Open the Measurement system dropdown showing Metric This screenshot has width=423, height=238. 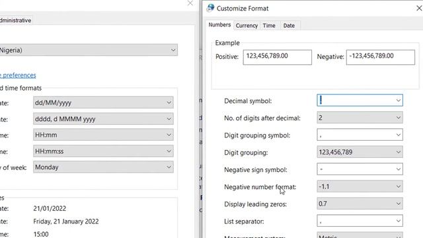pyautogui.click(x=360, y=235)
